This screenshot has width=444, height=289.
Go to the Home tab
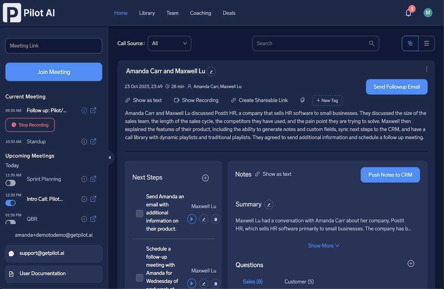click(x=121, y=13)
